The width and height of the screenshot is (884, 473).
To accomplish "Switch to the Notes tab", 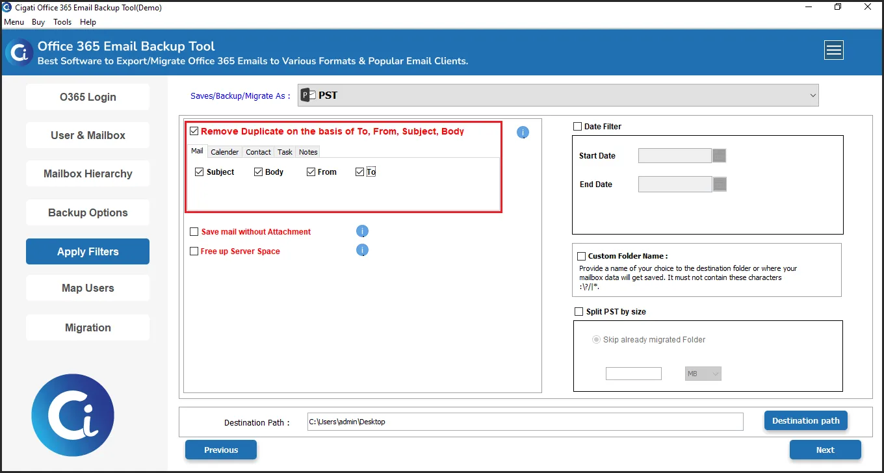I will (x=308, y=152).
